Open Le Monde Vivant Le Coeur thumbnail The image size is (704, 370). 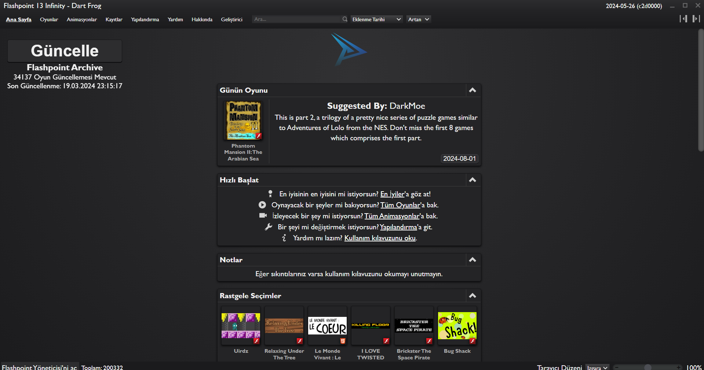[327, 326]
